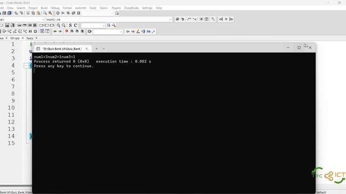Open the DoxyBlocks menu

point(131,8)
